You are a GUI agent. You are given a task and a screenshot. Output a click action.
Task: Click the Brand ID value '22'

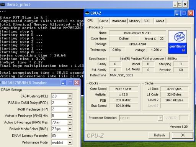pos(162,38)
